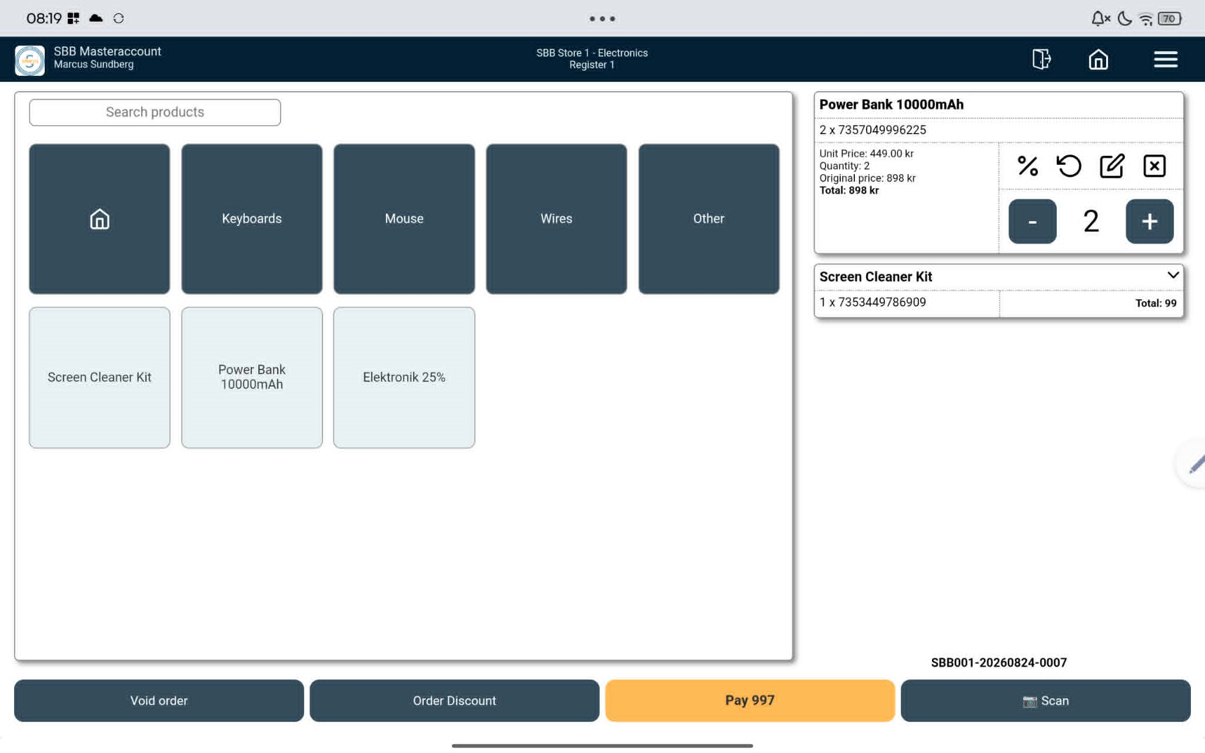The image size is (1205, 753).
Task: Focus the Search products field
Action: [155, 112]
